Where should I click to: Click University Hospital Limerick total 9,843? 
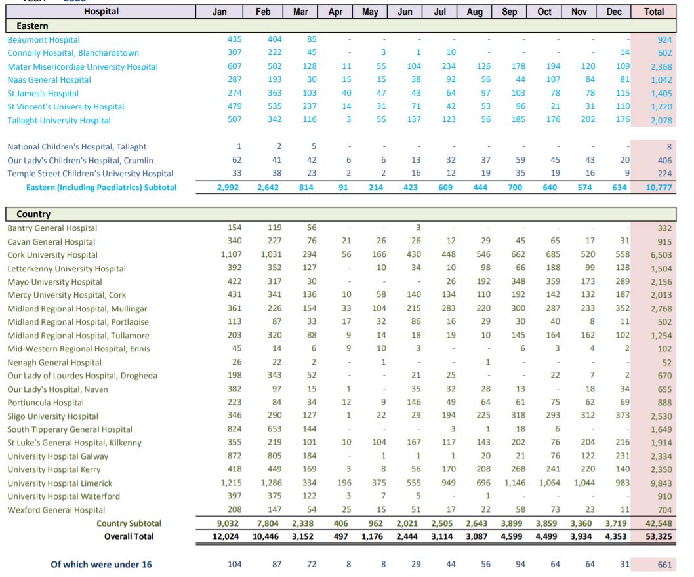661,484
